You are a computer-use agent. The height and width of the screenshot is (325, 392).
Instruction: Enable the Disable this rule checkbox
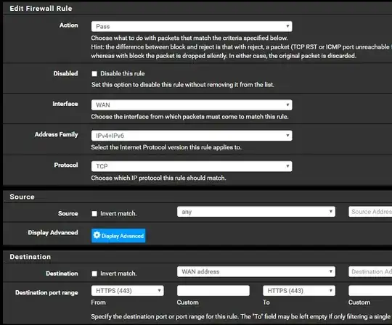tap(94, 74)
